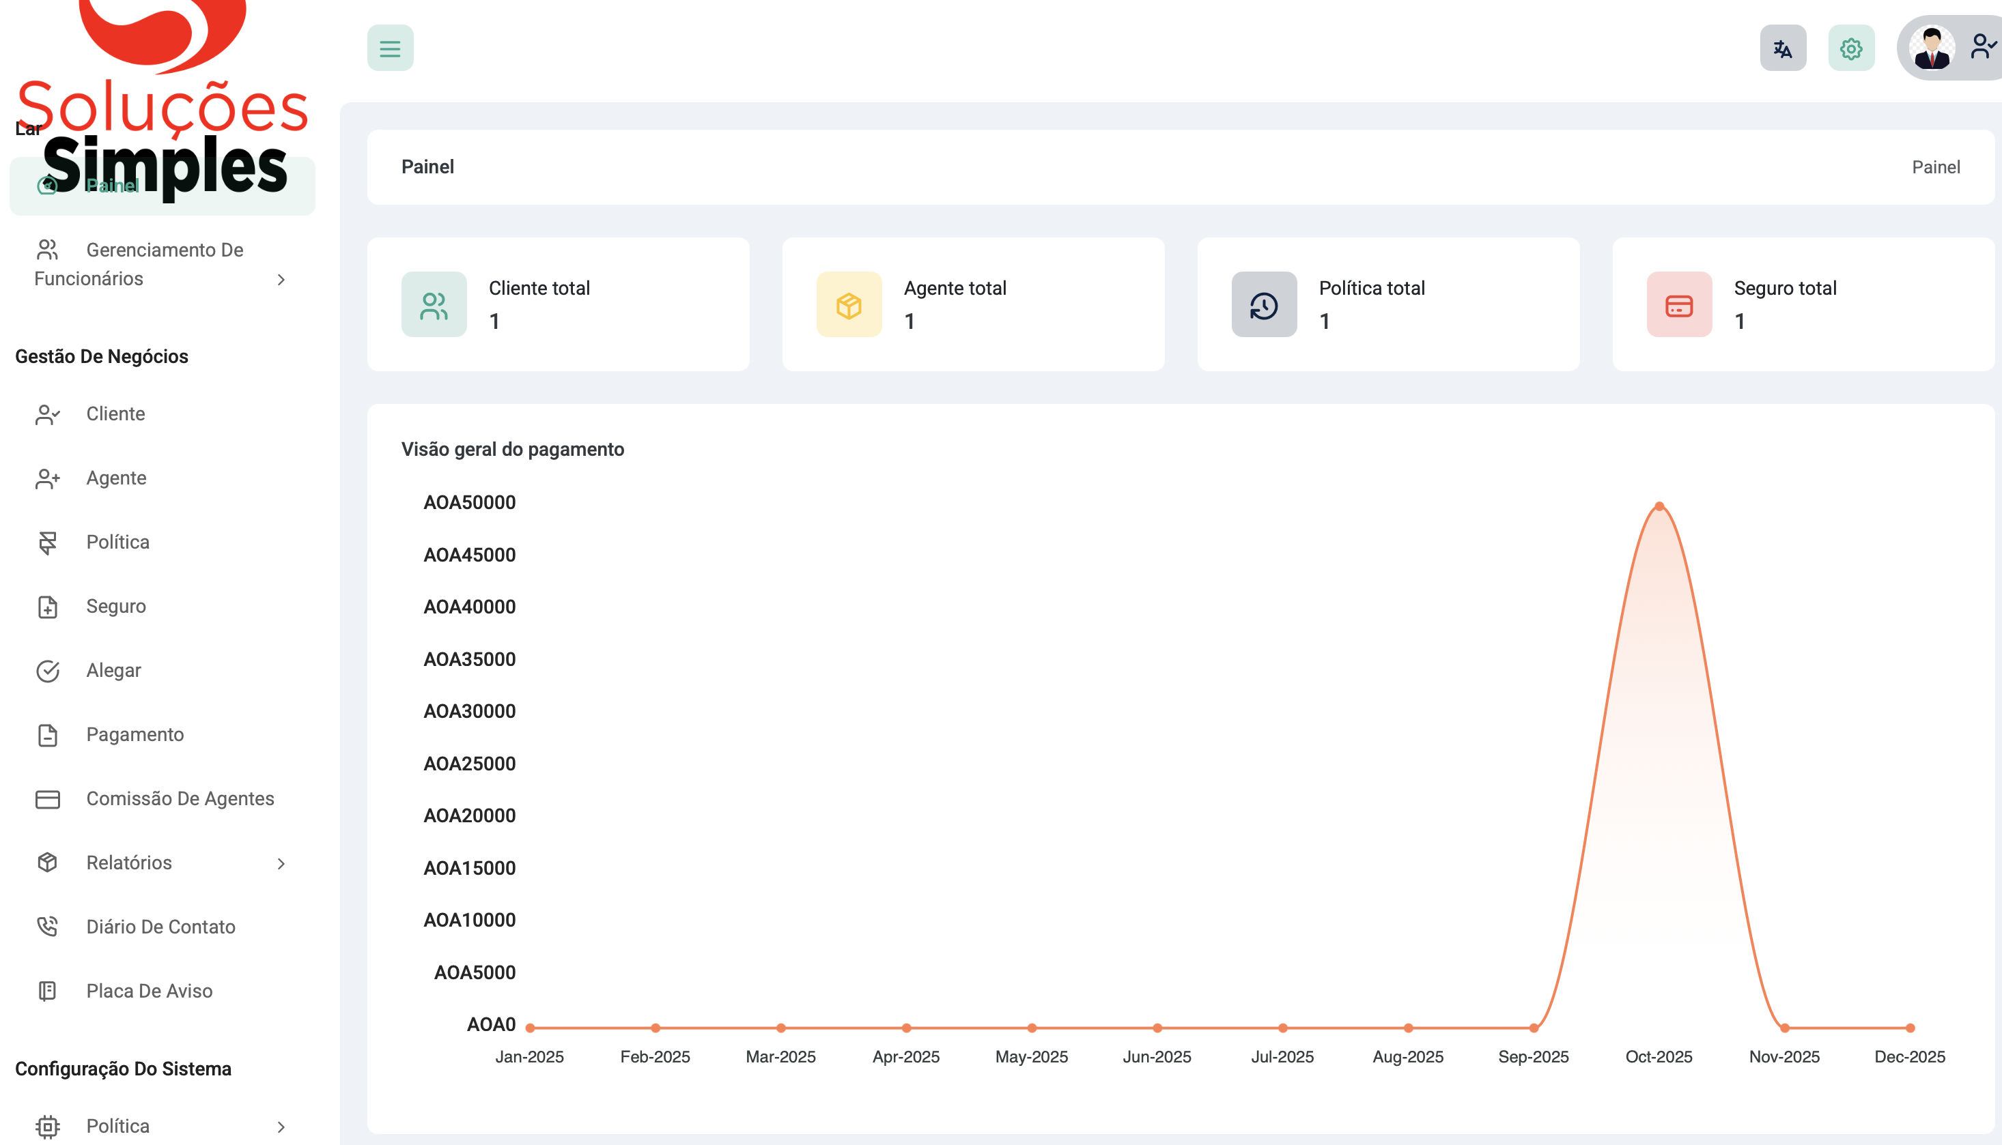Click the Painel breadcrumb on the right
Image resolution: width=2002 pixels, height=1145 pixels.
pos(1935,167)
